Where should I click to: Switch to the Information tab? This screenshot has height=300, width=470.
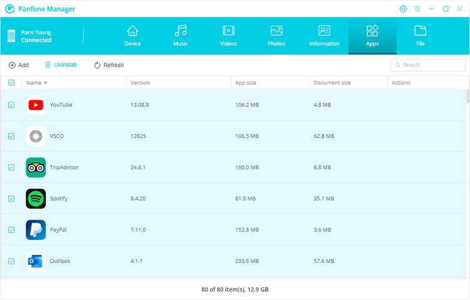click(325, 36)
